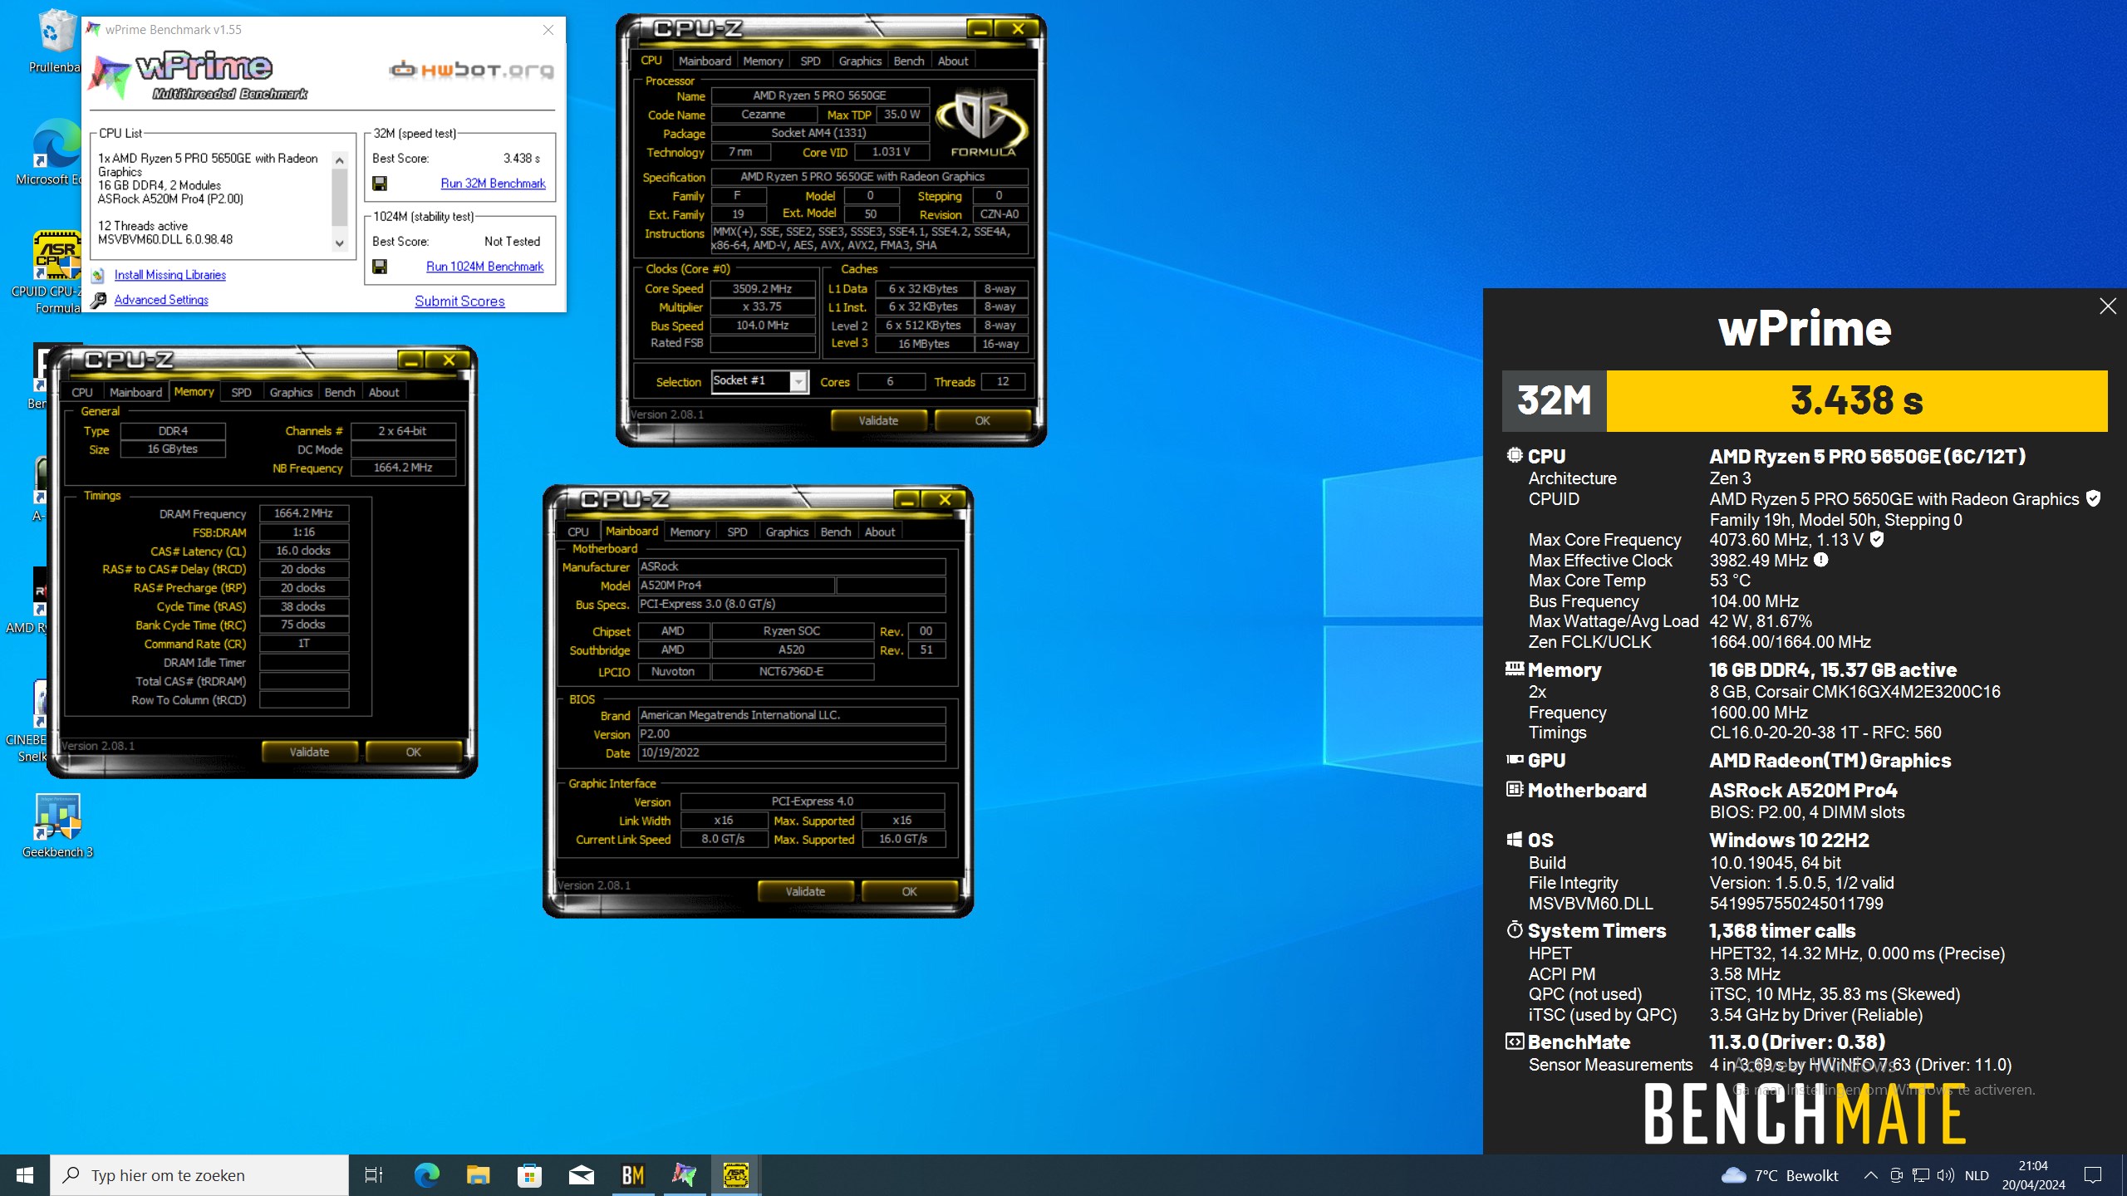The width and height of the screenshot is (2127, 1196).
Task: Click the NLD language indicator
Action: (x=1977, y=1175)
